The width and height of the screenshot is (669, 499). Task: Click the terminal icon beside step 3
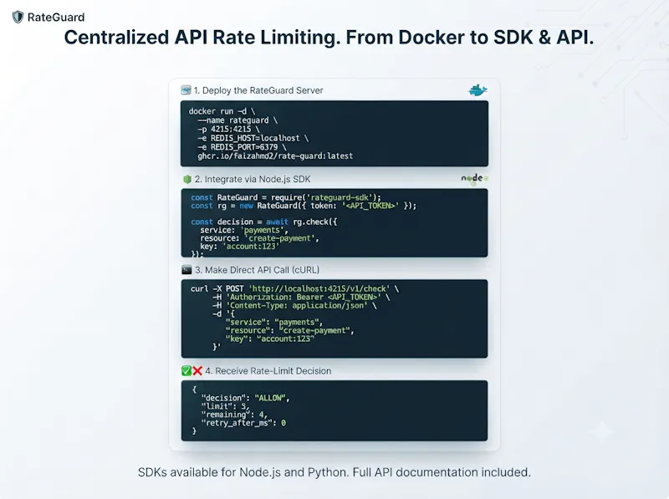pos(186,269)
